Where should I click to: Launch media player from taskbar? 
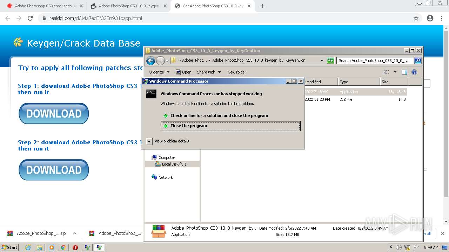click(52, 247)
